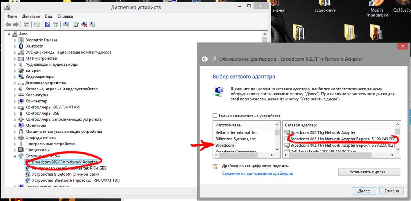Expand the Biometric Devices category
411x201 pixels.
pos(15,40)
